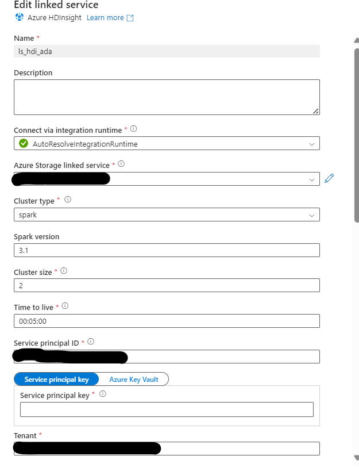
Task: Show info for Service principal ID
Action: tap(91, 342)
